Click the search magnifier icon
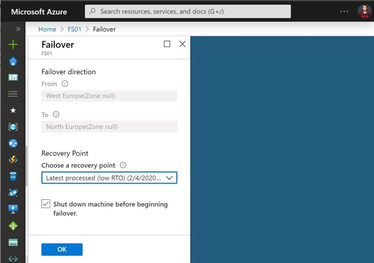The width and height of the screenshot is (374, 263). point(92,11)
